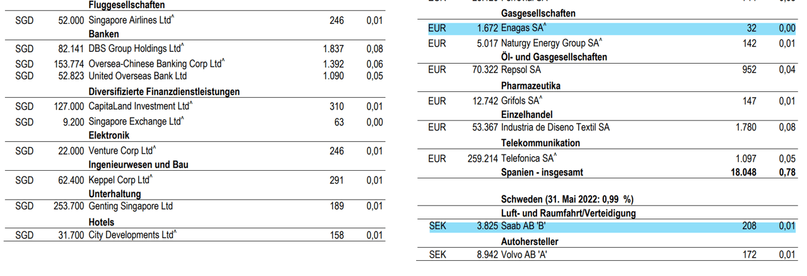Click Genting Singapore Ltd name

click(131, 207)
